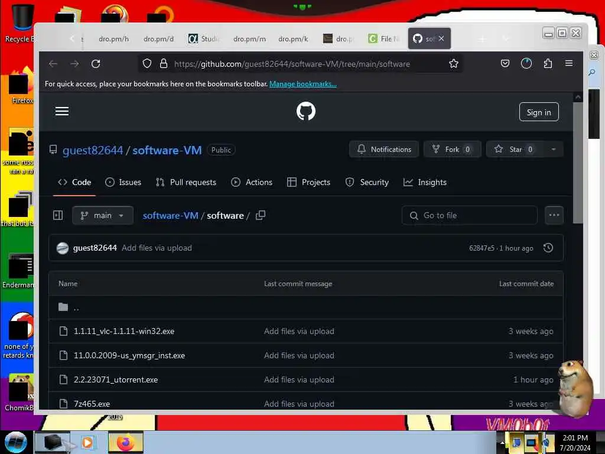The image size is (605, 454).
Task: Close the active GitHub tab
Action: (441, 38)
